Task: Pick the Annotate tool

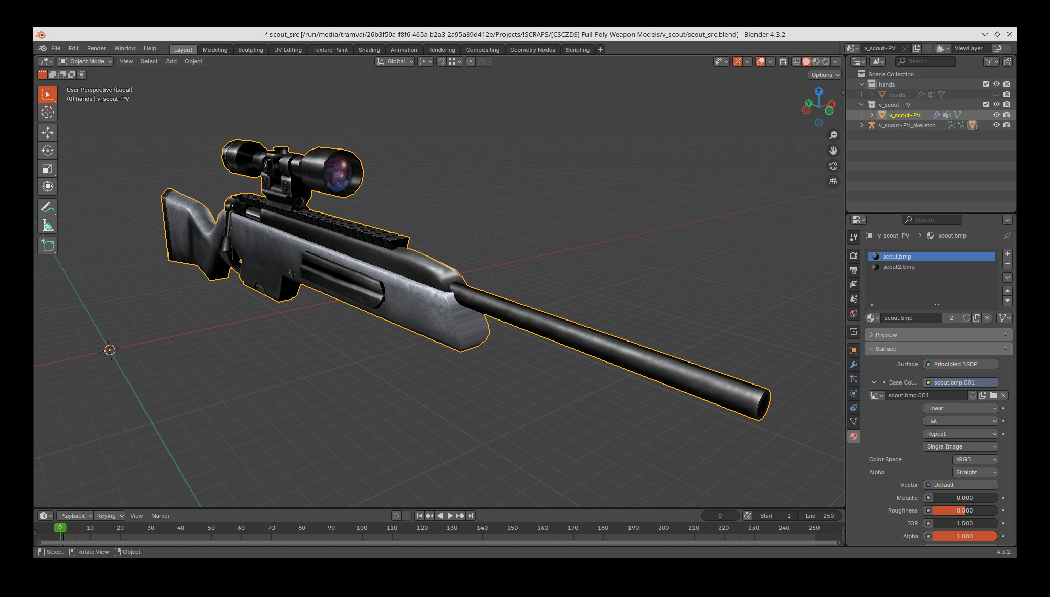Action: point(48,207)
